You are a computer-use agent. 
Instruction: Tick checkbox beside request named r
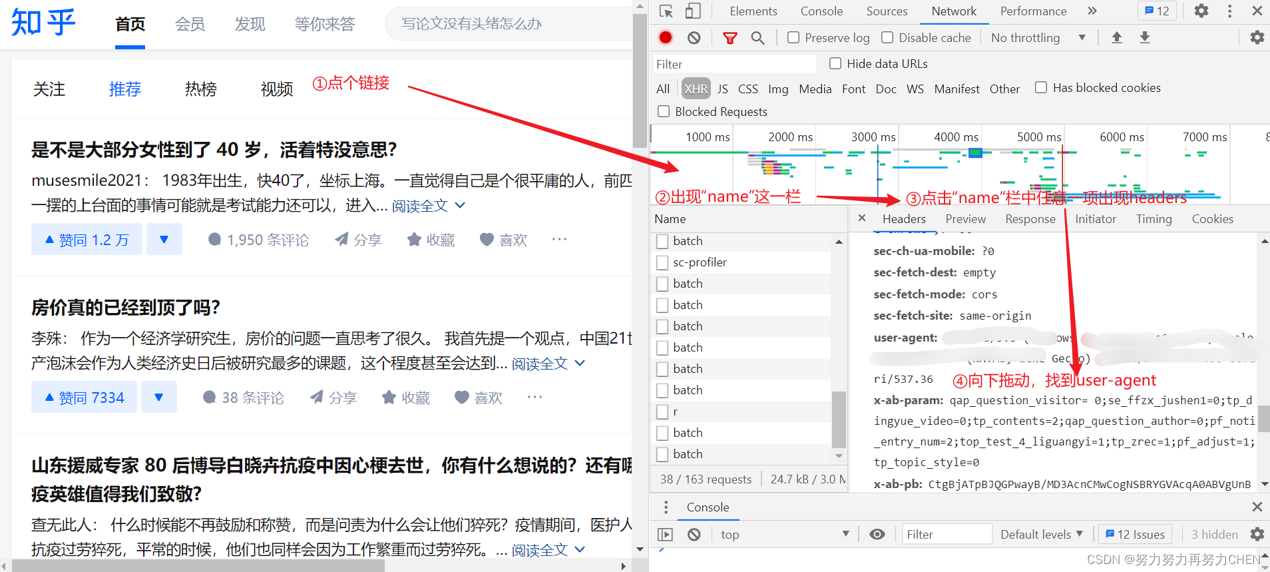pyautogui.click(x=662, y=412)
